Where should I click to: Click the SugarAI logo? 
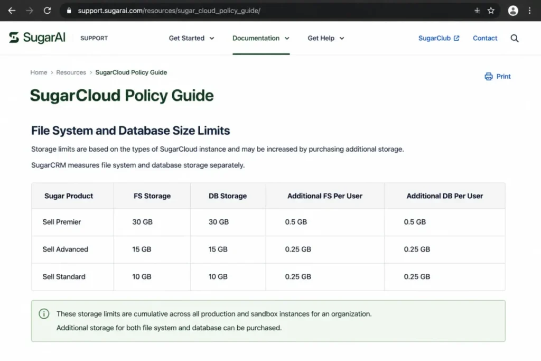point(37,38)
